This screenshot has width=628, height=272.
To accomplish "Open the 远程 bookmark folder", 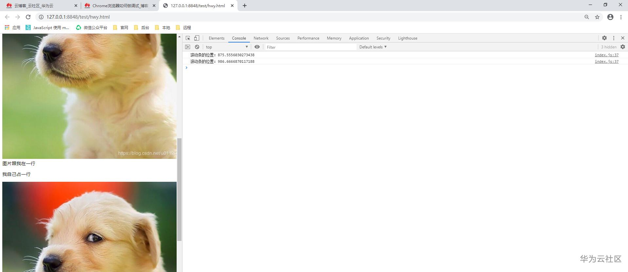I will (183, 27).
